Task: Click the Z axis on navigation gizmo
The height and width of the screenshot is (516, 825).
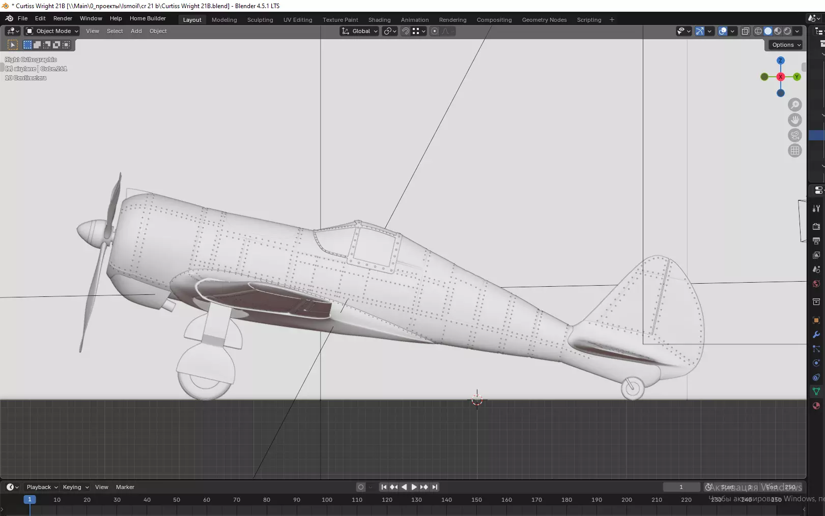Action: (x=781, y=60)
